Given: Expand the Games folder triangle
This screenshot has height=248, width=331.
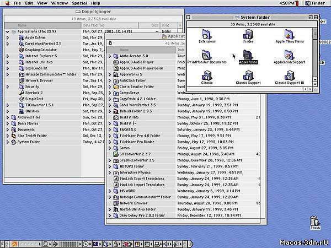Looking at the screenshot, I should tap(110, 148).
